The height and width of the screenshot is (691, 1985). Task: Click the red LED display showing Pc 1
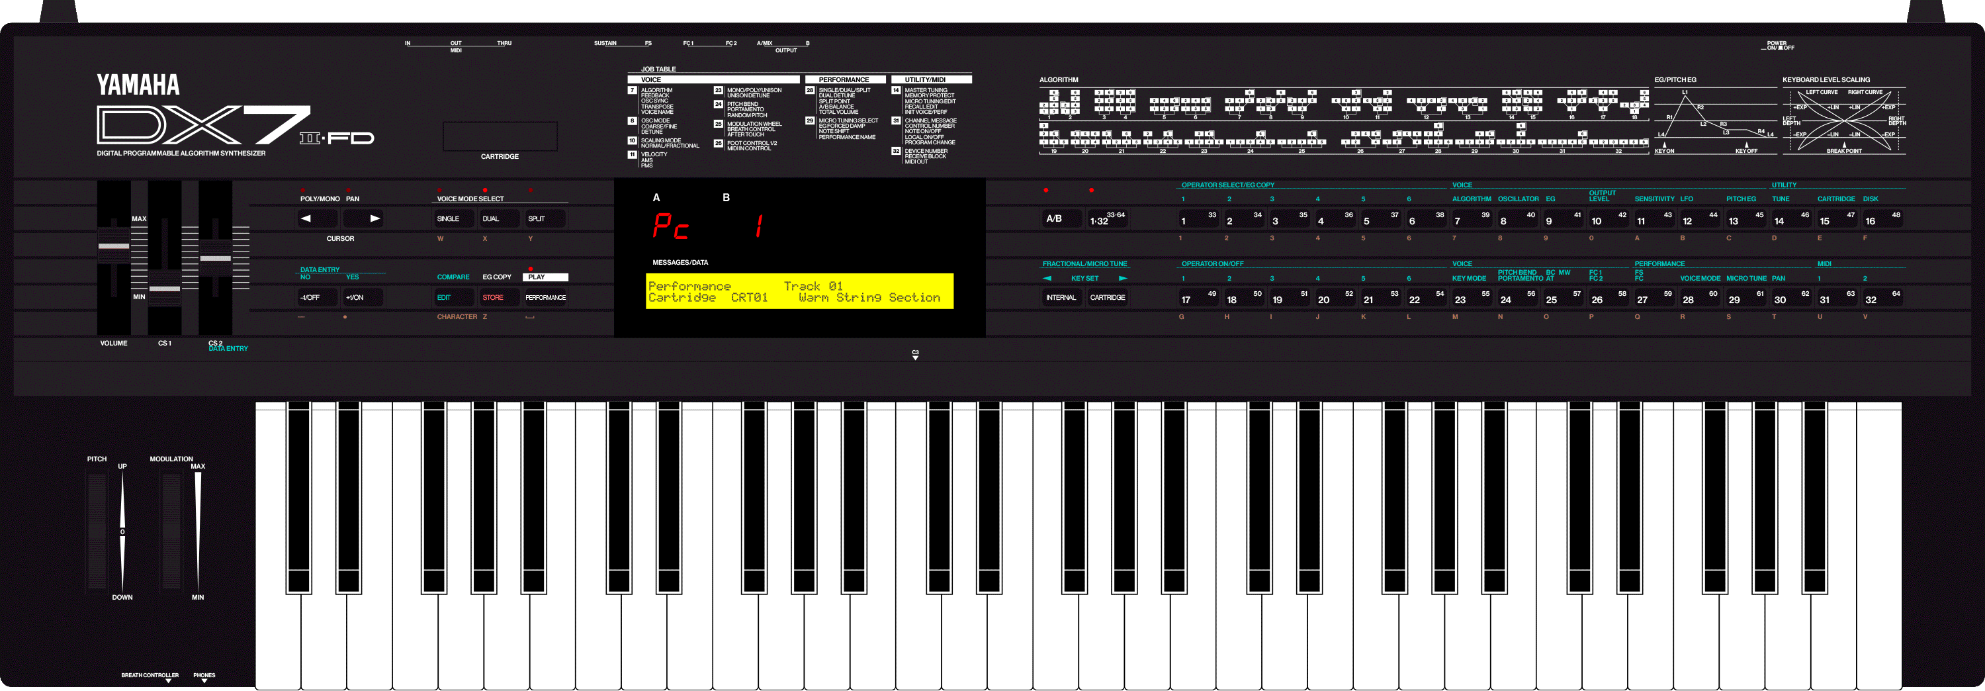point(709,226)
